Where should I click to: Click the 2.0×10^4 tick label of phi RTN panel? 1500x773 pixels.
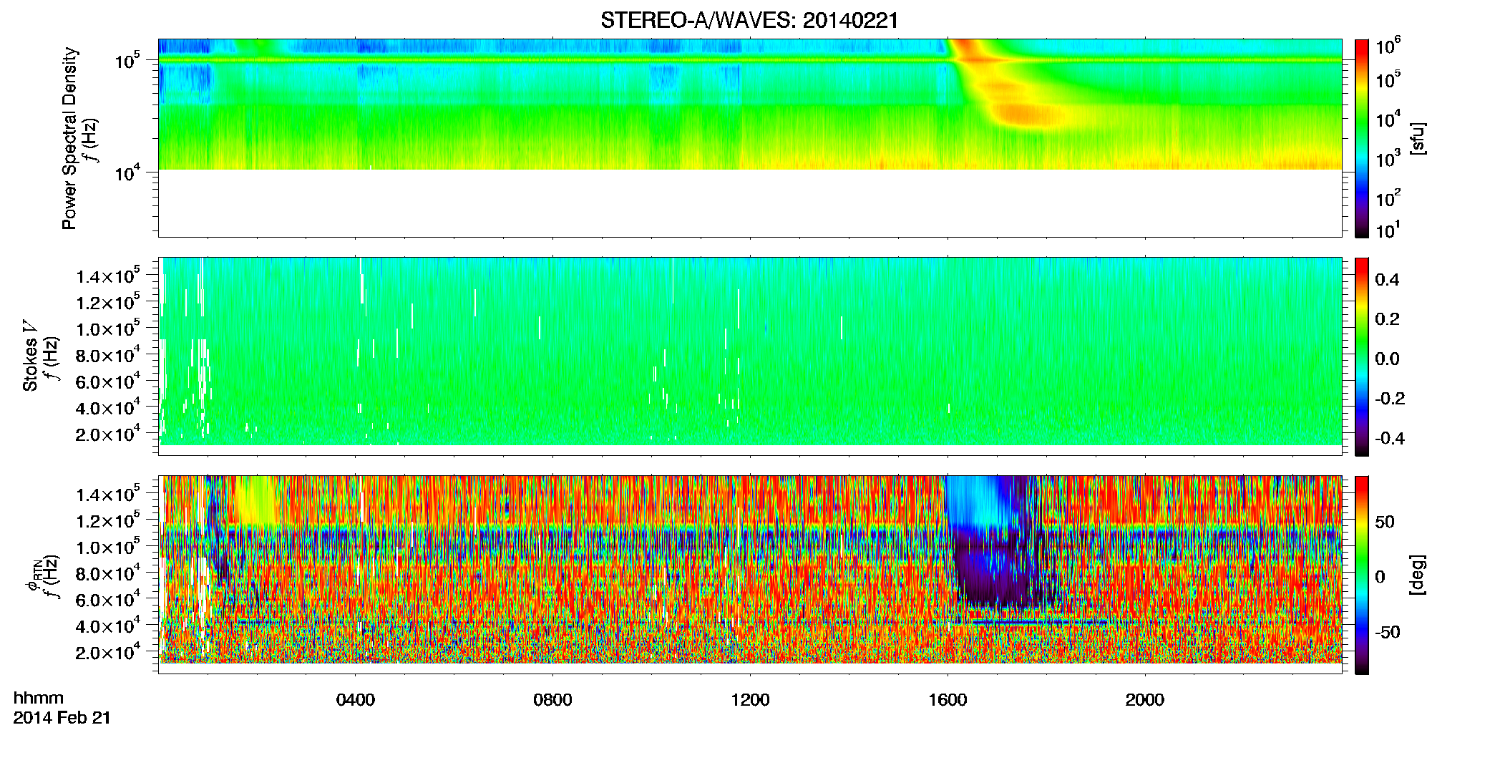point(109,651)
